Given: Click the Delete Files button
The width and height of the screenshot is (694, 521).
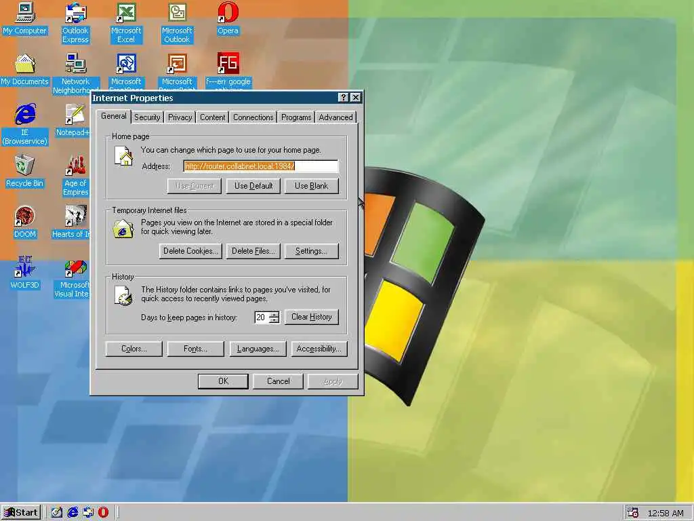Looking at the screenshot, I should [253, 251].
